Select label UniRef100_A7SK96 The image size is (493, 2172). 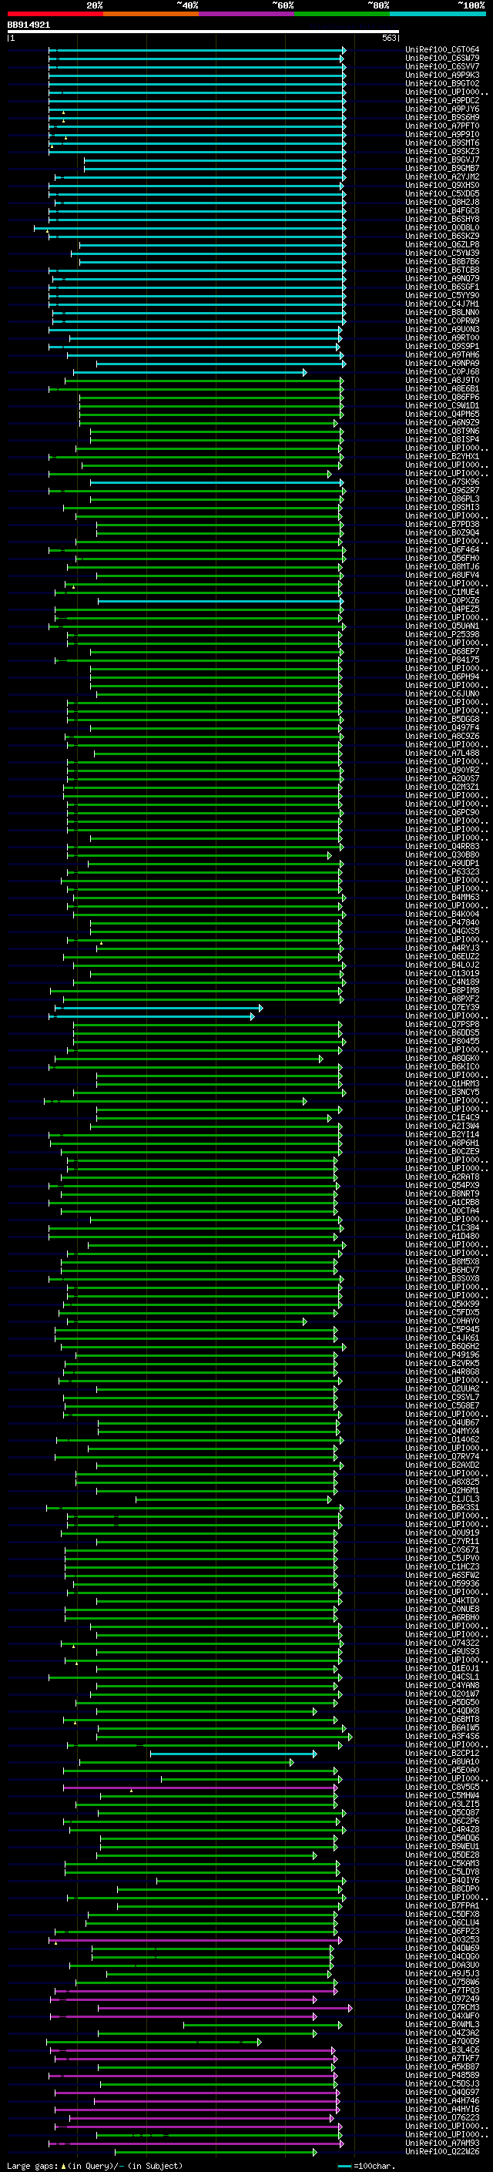tap(442, 482)
